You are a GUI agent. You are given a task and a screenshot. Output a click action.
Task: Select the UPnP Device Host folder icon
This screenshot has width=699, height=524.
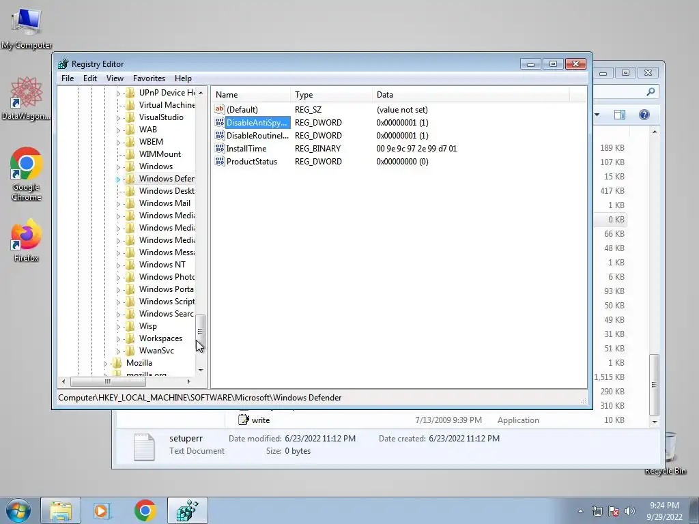tap(130, 92)
